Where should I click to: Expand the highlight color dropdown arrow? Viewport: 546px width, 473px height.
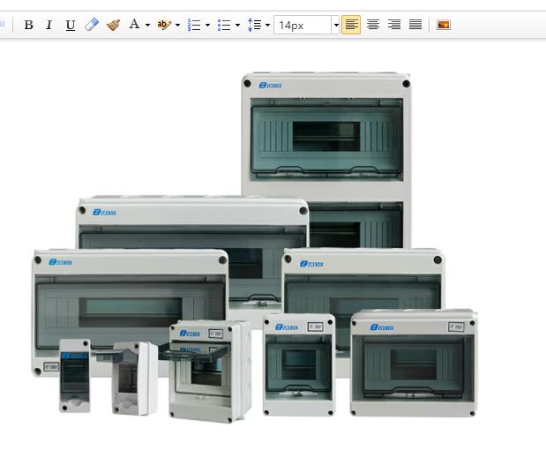pos(177,25)
